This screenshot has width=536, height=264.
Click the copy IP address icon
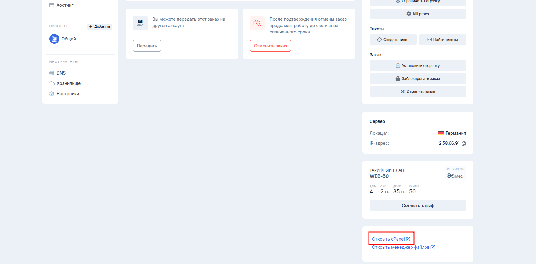point(464,144)
